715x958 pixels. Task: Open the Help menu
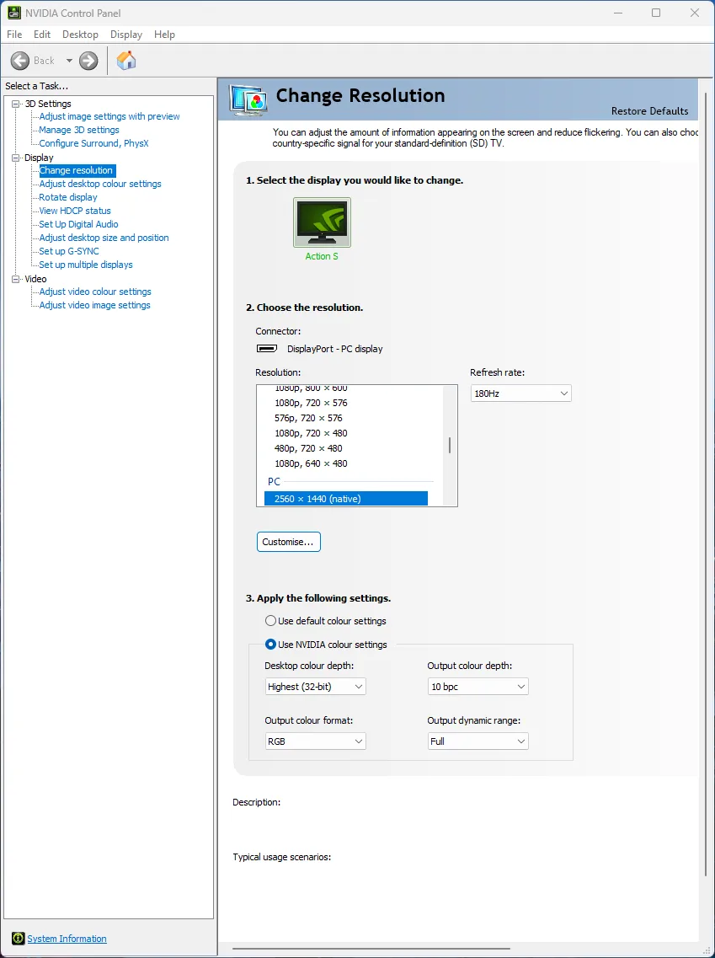coord(164,35)
